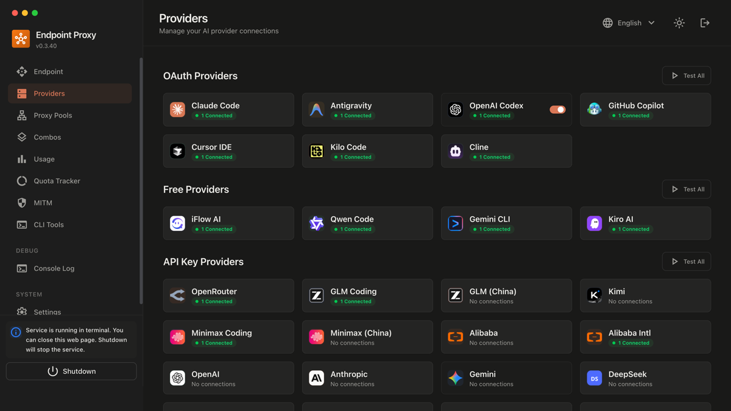Click the Alibaba Intl name text
731x411 pixels.
coord(629,333)
